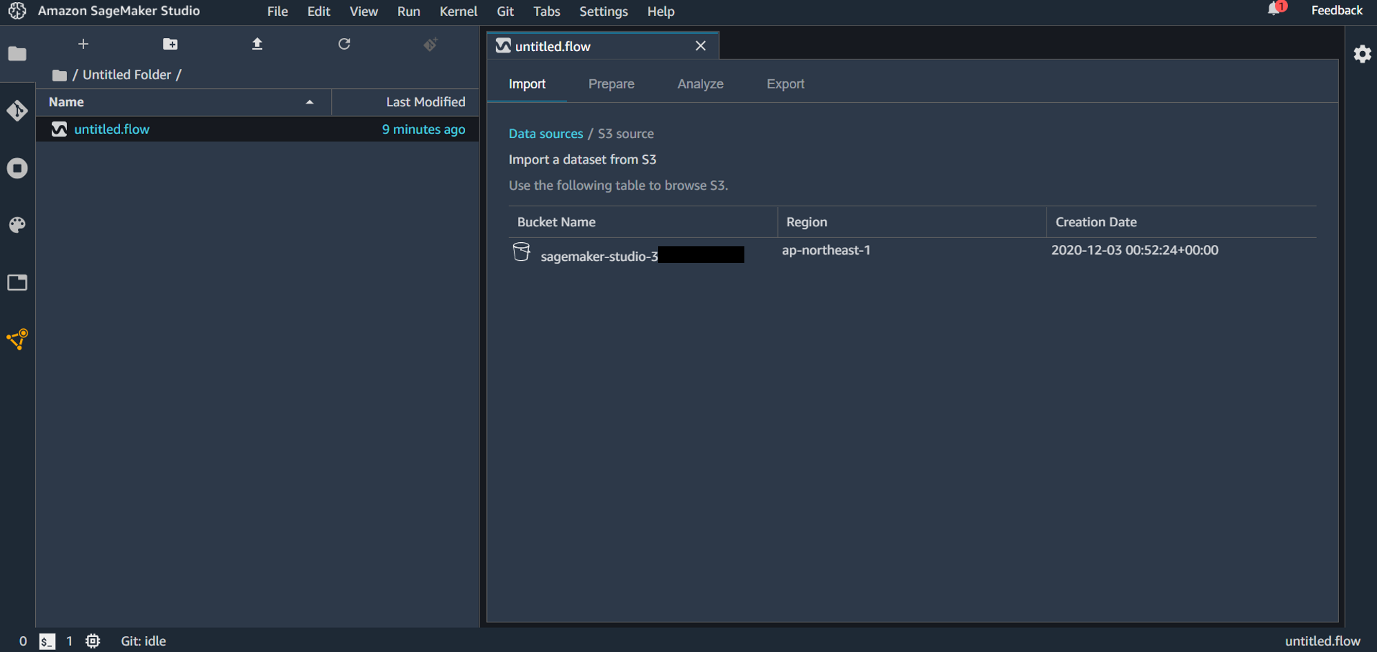This screenshot has height=652, width=1377.
Task: Sort files by Name column
Action: [x=184, y=102]
